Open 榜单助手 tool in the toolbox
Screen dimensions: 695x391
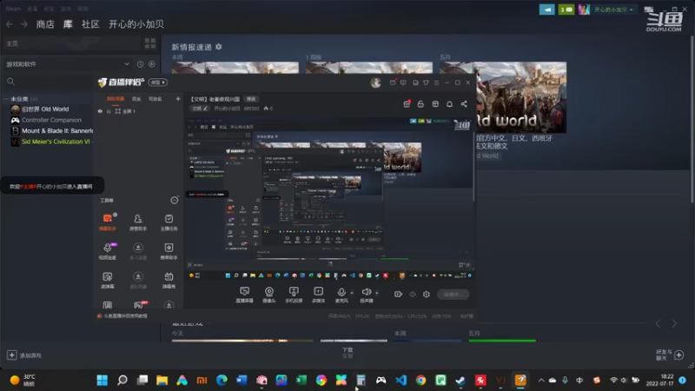pos(169,251)
